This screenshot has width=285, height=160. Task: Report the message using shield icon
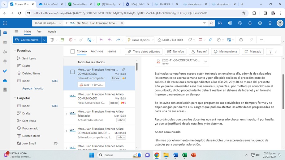pos(71,40)
